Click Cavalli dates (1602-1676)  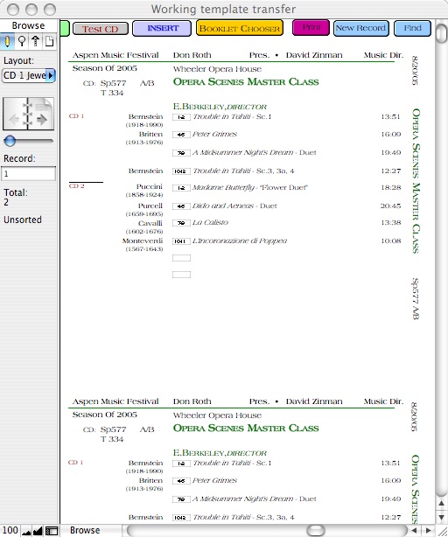pos(144,232)
